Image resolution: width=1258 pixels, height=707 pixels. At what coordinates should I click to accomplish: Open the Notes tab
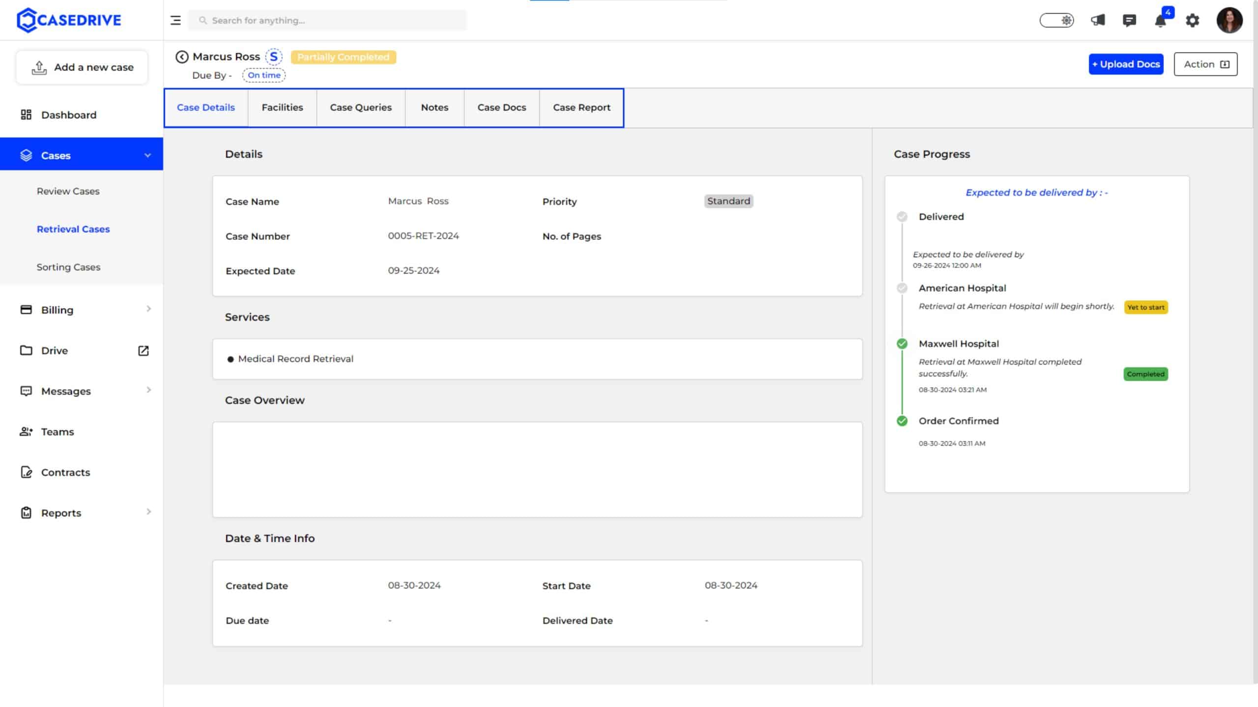pos(434,108)
